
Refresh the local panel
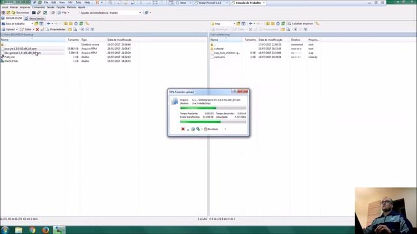tap(81, 23)
